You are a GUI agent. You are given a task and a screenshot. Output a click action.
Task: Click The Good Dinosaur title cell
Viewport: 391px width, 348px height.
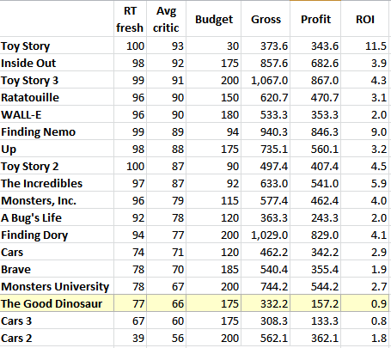click(57, 303)
